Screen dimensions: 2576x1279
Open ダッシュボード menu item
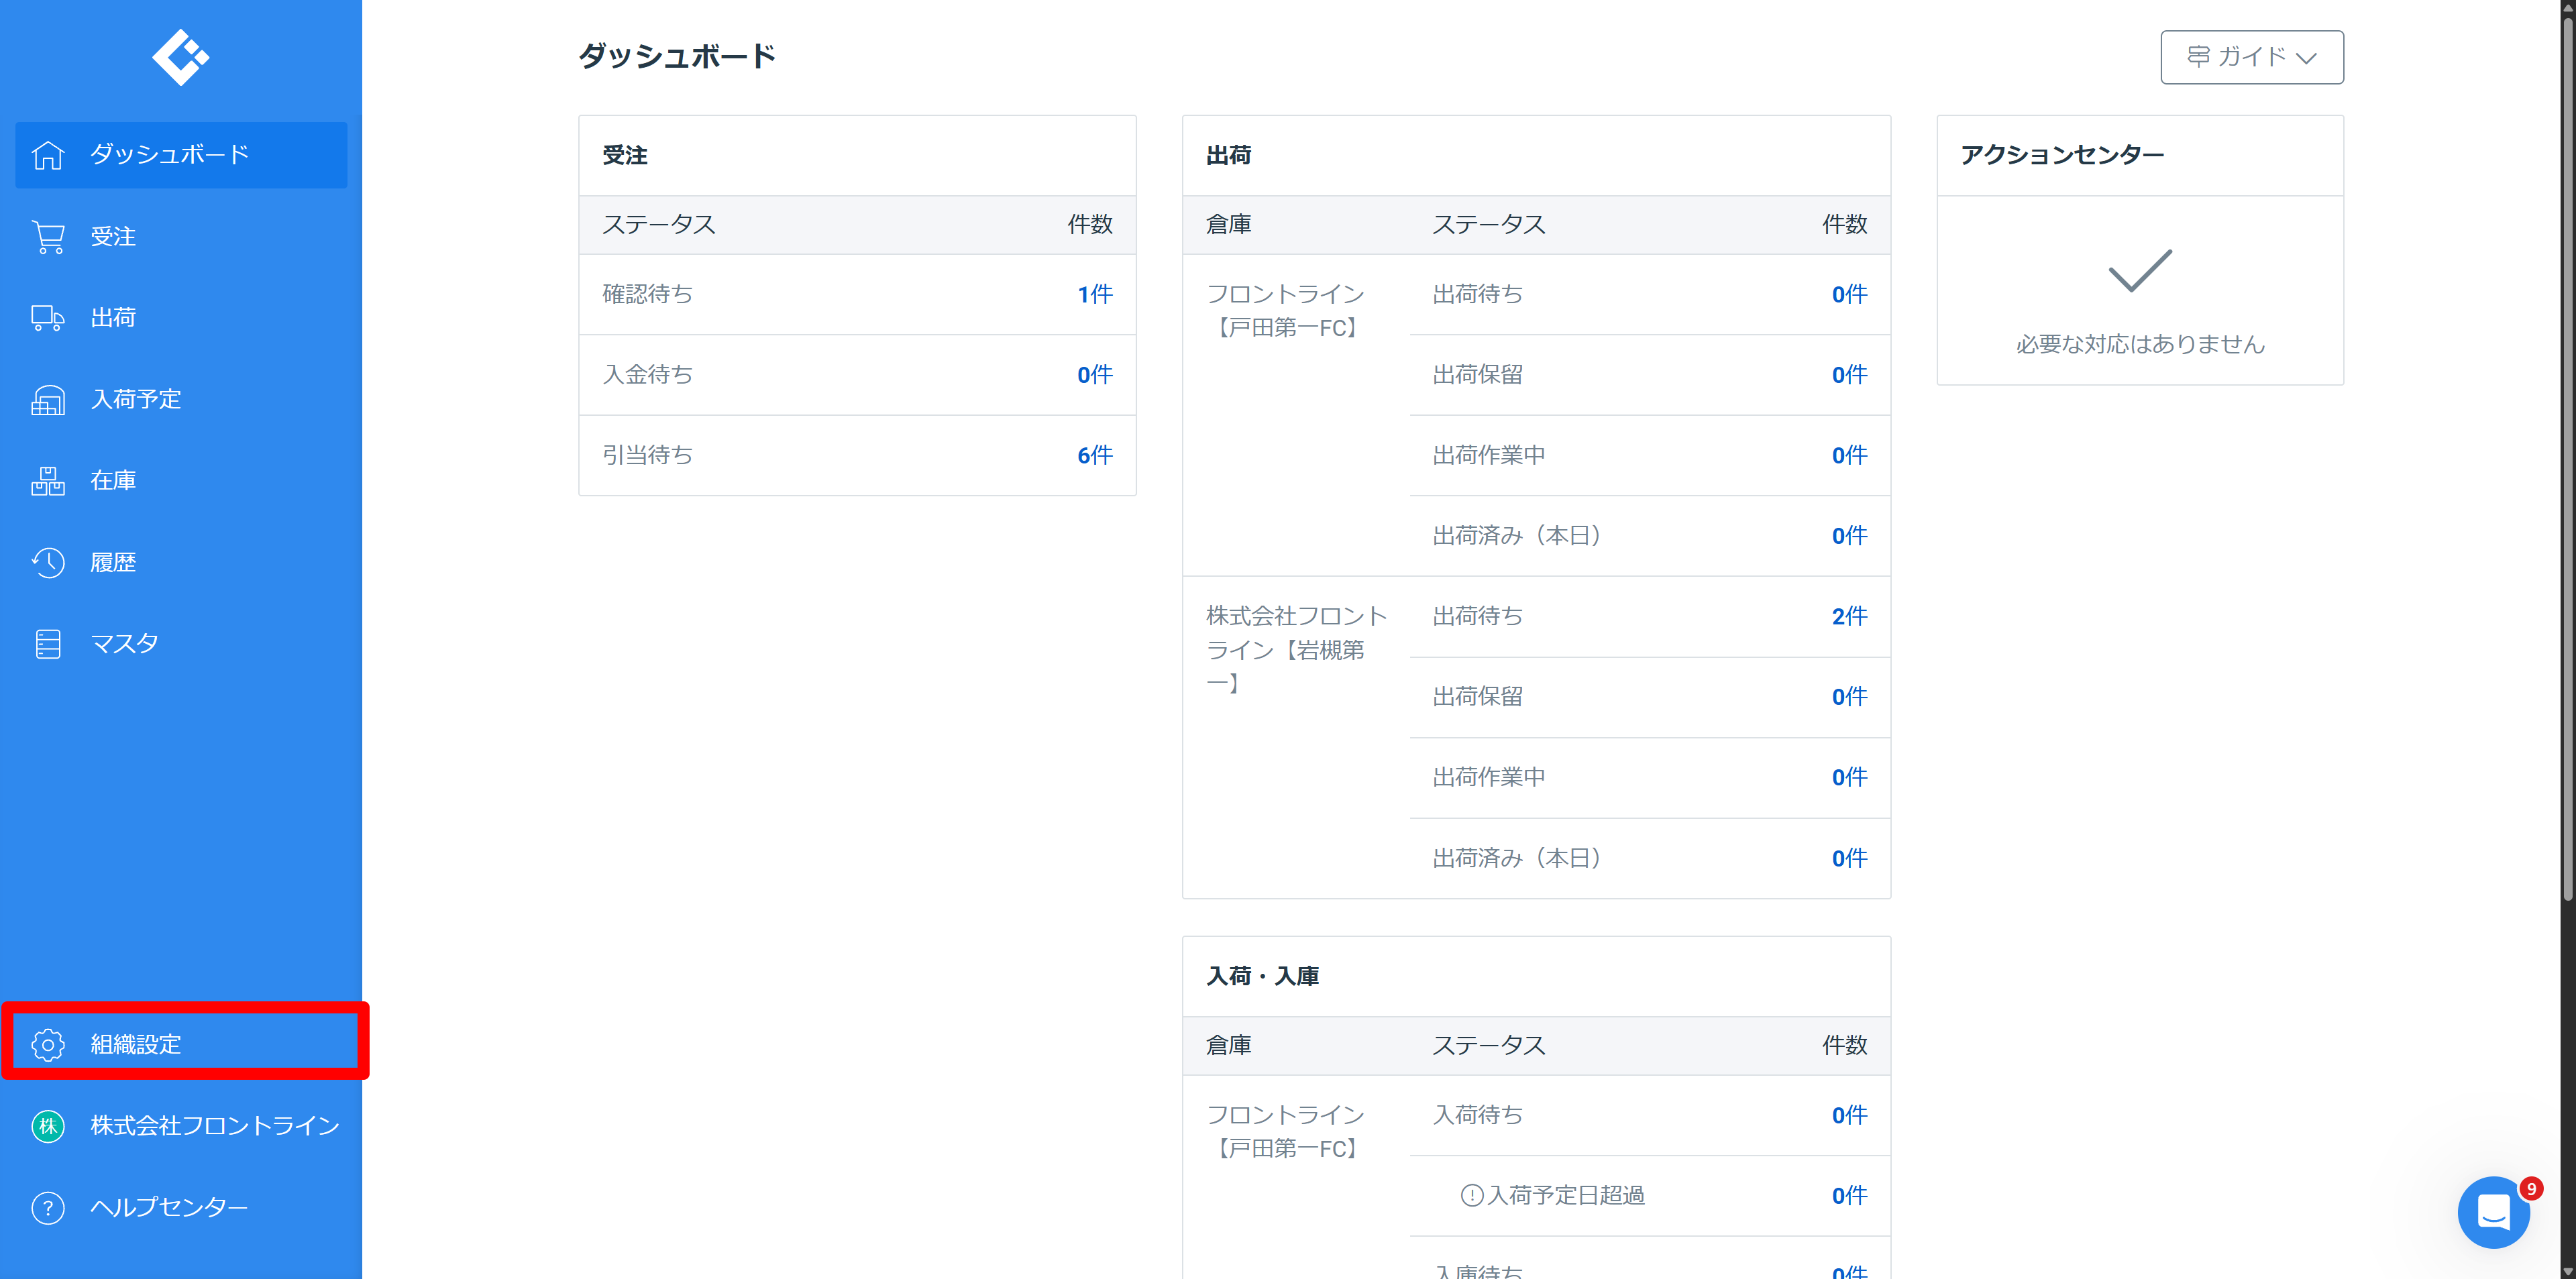point(181,155)
